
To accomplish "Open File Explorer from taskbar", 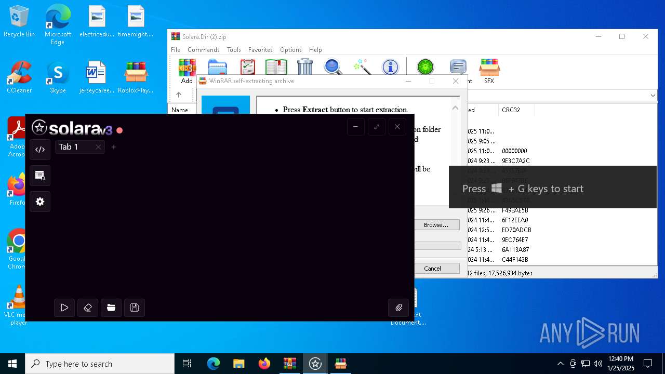I will pyautogui.click(x=239, y=364).
